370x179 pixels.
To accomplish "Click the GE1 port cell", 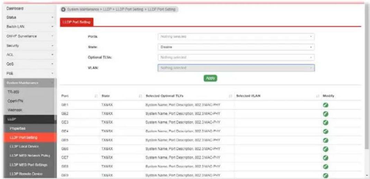I will pos(65,105).
